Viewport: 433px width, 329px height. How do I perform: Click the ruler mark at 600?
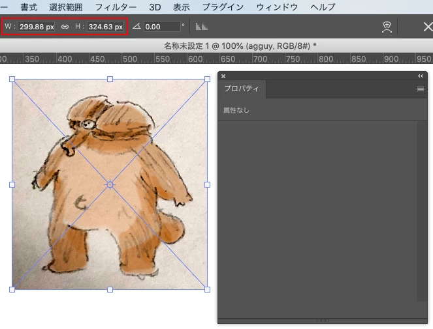(x=196, y=59)
